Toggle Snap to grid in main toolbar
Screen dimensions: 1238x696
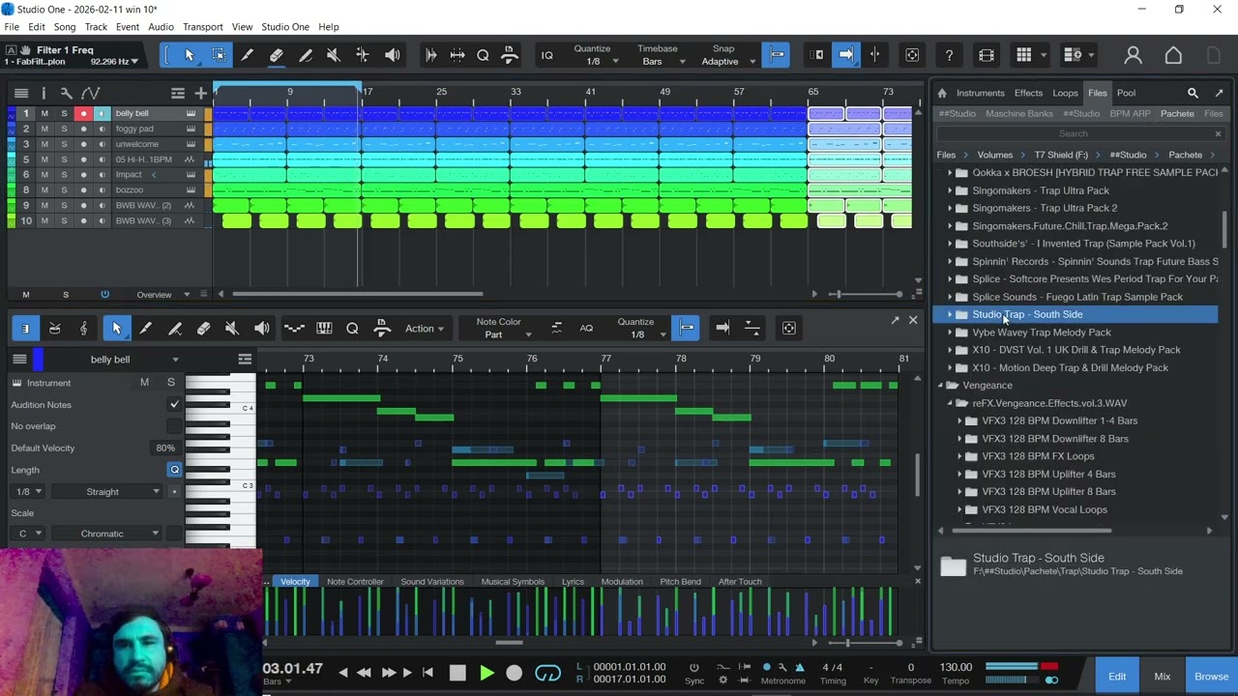pos(777,55)
